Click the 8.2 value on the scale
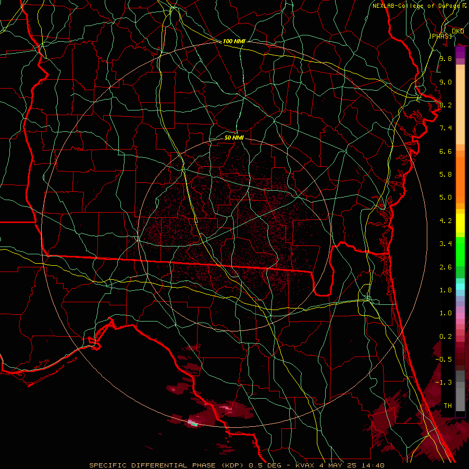 (x=446, y=105)
